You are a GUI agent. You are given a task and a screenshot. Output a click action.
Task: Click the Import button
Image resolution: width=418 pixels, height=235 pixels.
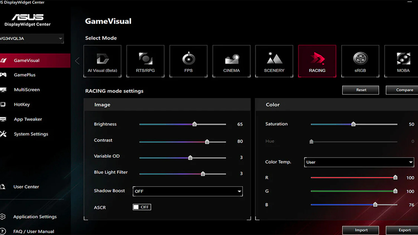point(361,230)
